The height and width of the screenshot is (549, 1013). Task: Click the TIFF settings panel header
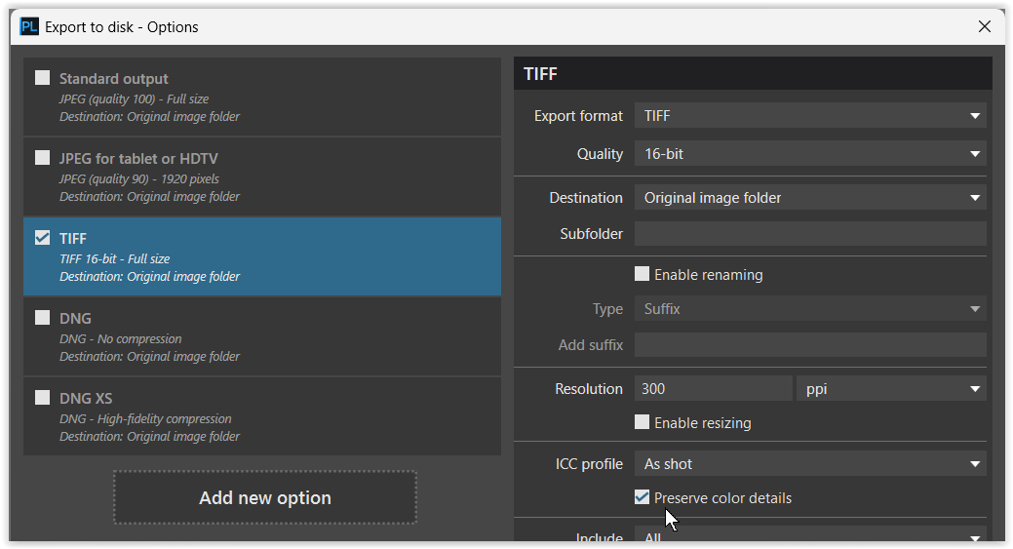tap(753, 74)
